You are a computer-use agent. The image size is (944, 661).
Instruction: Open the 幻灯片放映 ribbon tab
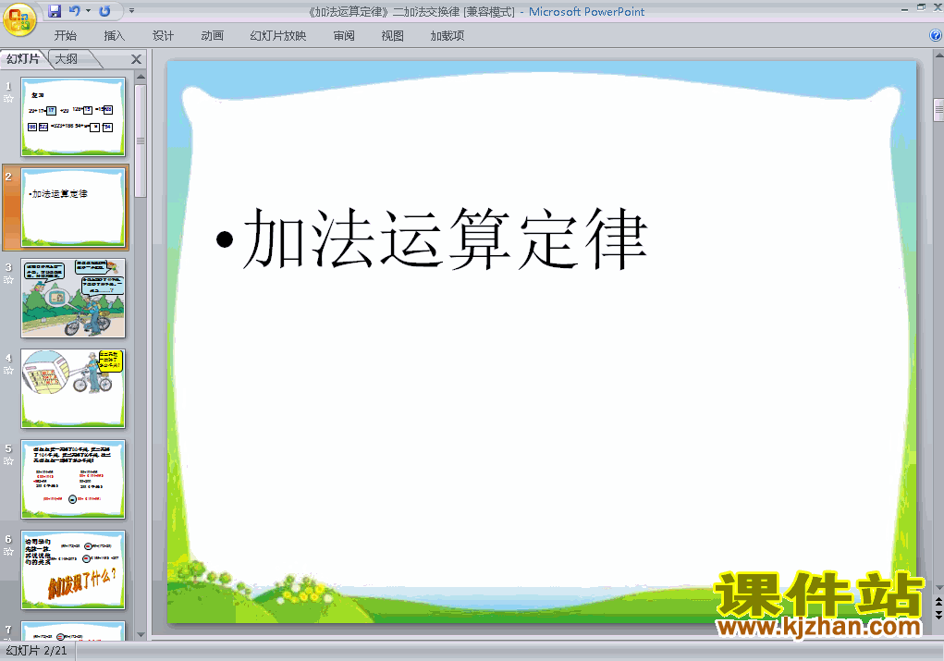pyautogui.click(x=278, y=35)
